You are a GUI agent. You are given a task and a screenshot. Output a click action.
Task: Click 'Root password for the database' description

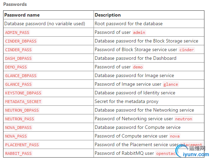coord(129,24)
